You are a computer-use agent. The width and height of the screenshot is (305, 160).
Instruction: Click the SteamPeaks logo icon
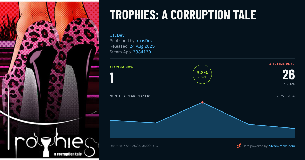click(x=239, y=146)
